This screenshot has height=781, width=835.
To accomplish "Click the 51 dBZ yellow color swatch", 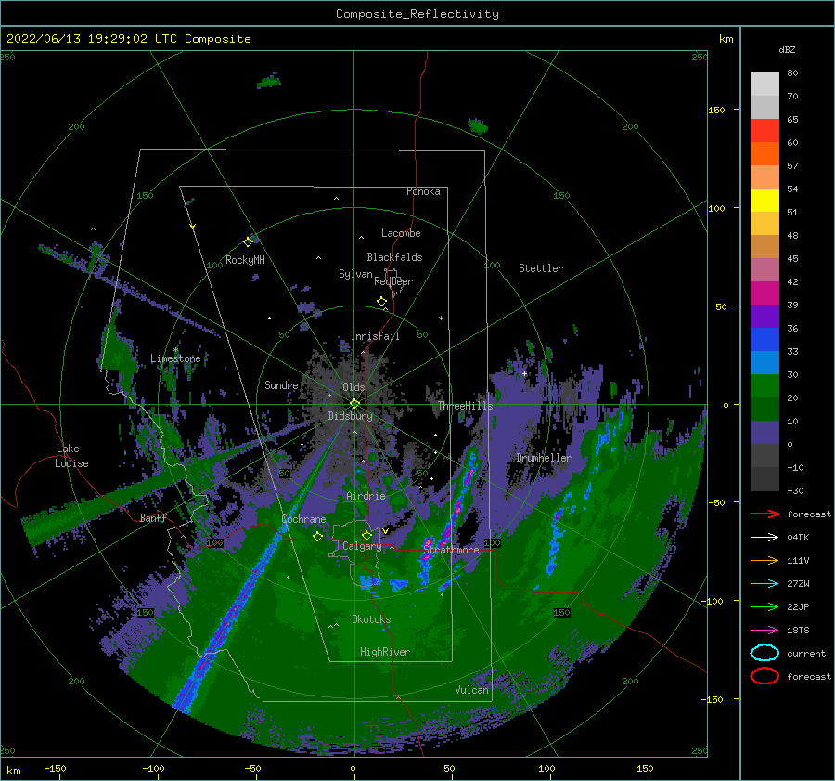I will click(764, 200).
